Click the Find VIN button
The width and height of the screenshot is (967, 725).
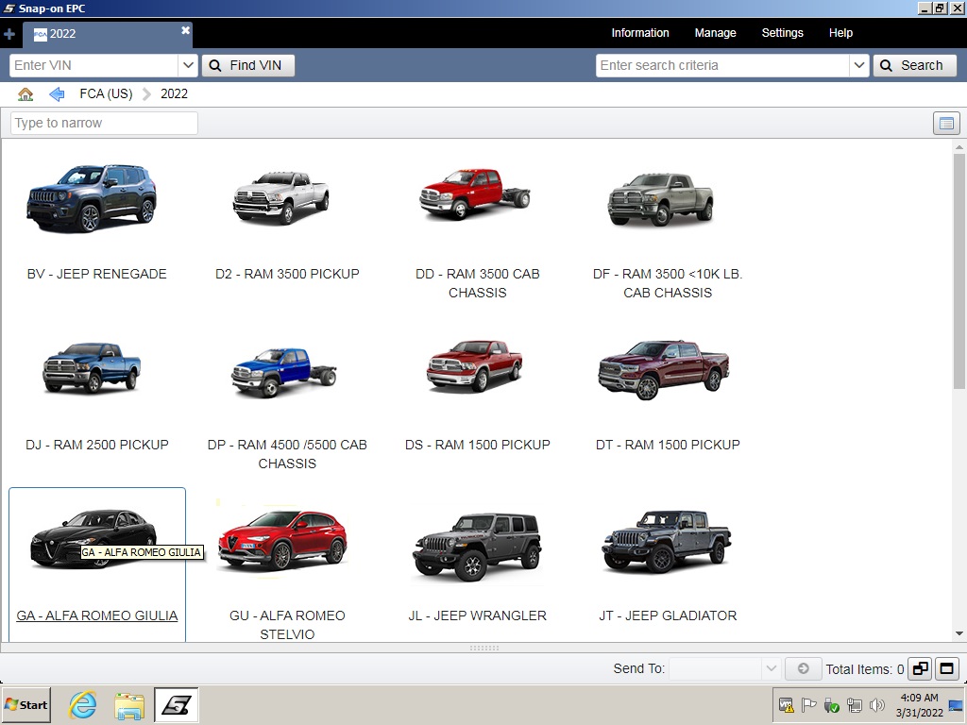[x=248, y=65]
